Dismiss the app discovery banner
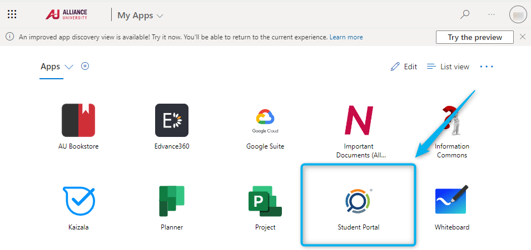Viewport: 531px width, 250px height. tap(523, 37)
